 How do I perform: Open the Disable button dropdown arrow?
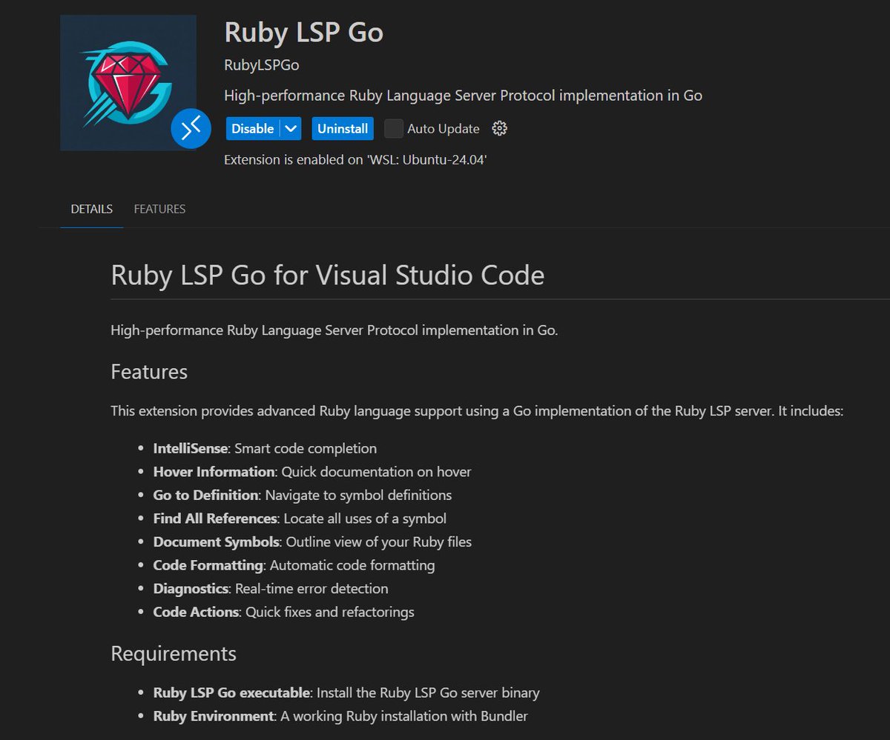[289, 128]
